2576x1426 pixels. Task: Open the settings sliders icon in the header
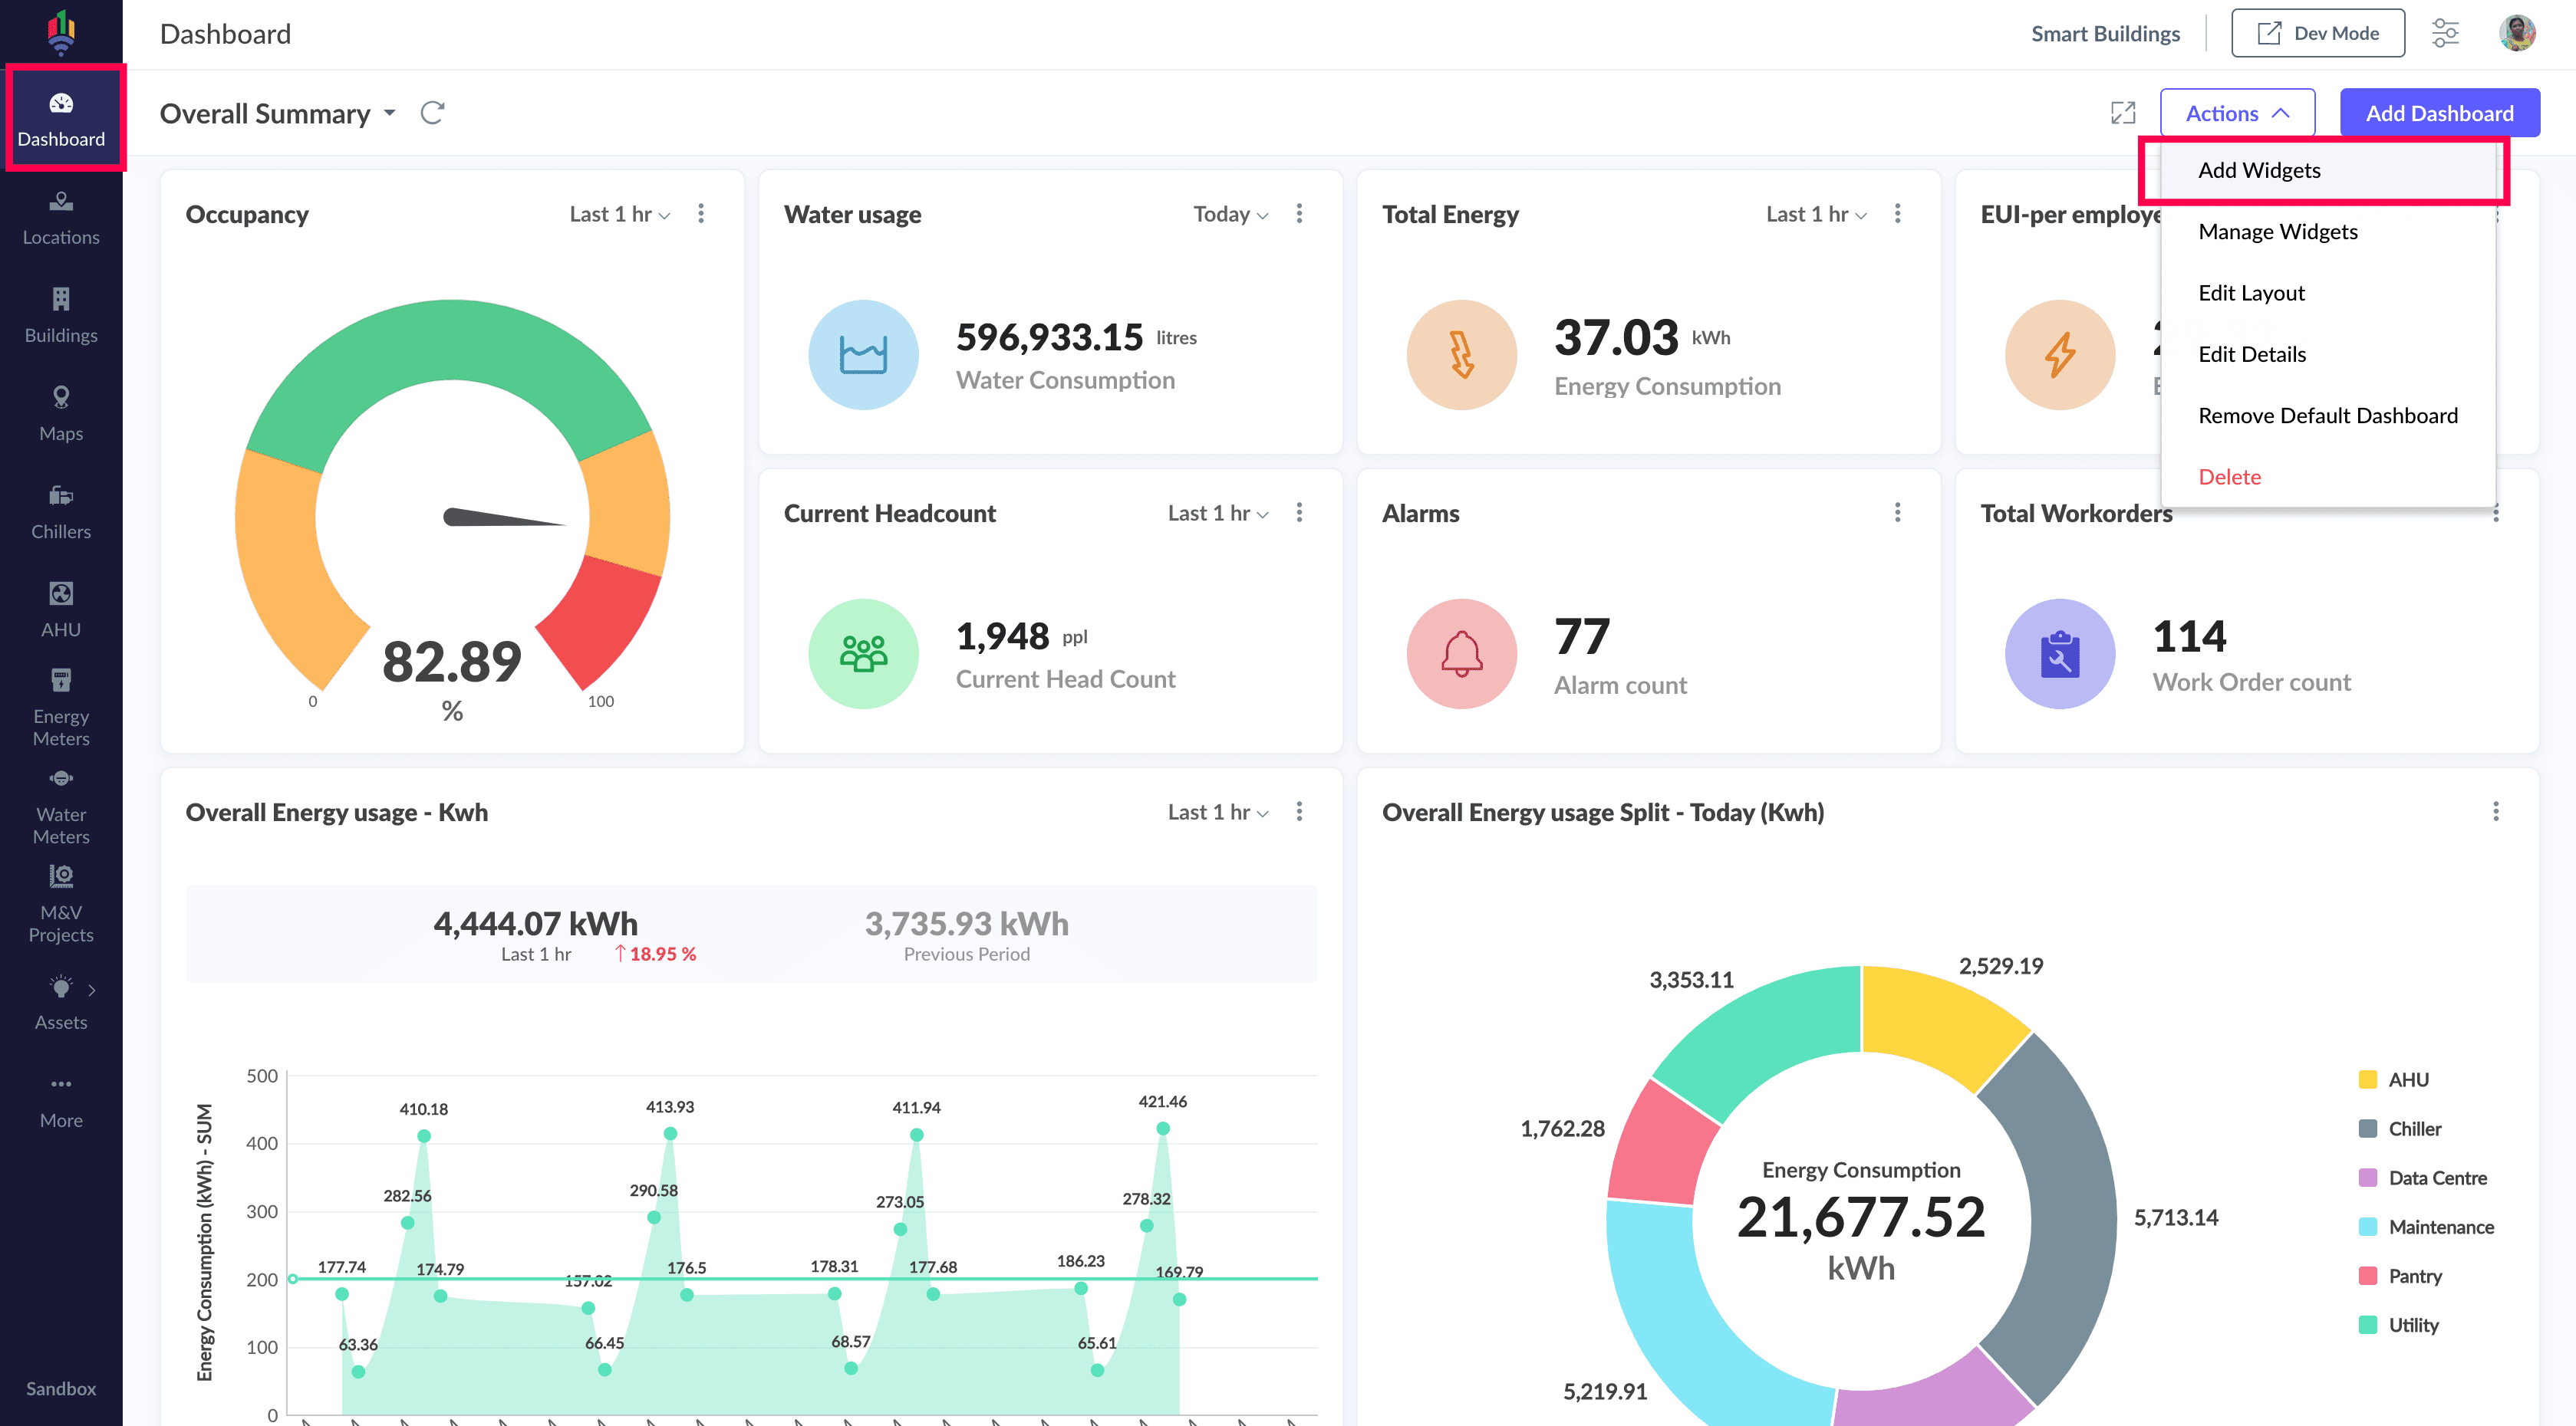(x=2445, y=33)
